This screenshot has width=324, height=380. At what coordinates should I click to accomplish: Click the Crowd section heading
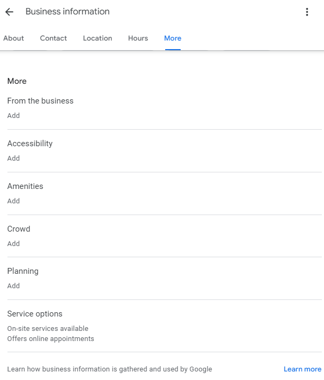[19, 229]
